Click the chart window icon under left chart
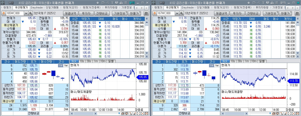 pyautogui.click(x=123, y=113)
